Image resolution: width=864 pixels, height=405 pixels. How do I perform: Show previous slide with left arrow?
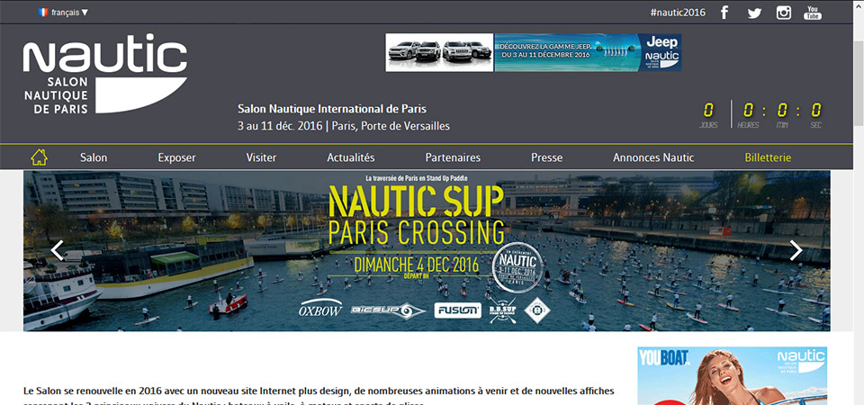[58, 250]
